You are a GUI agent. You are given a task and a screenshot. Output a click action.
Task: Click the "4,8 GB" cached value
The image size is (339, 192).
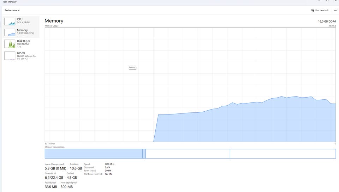coord(72,178)
